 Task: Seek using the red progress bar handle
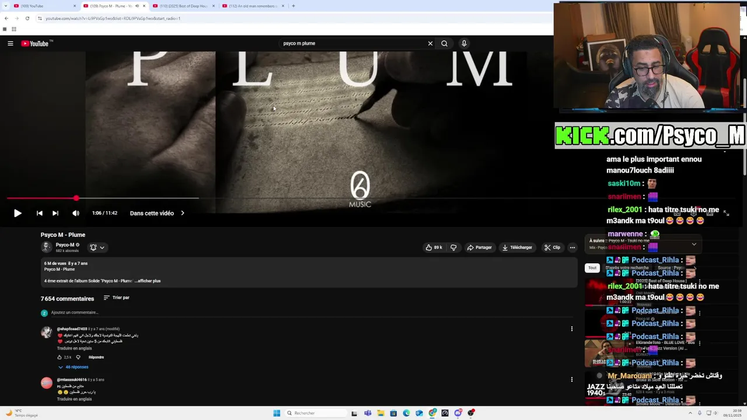pyautogui.click(x=76, y=198)
